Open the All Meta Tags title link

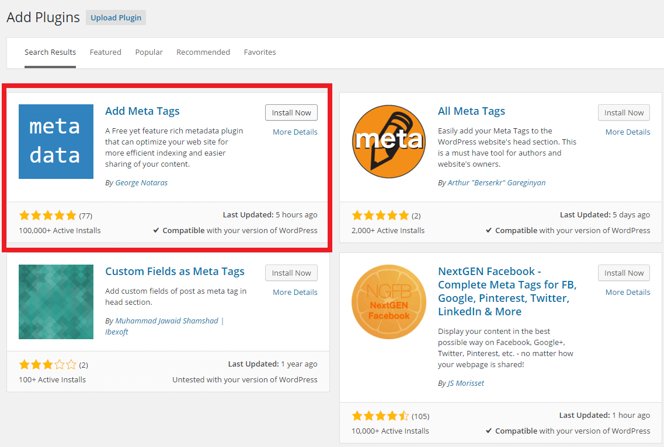click(x=471, y=111)
